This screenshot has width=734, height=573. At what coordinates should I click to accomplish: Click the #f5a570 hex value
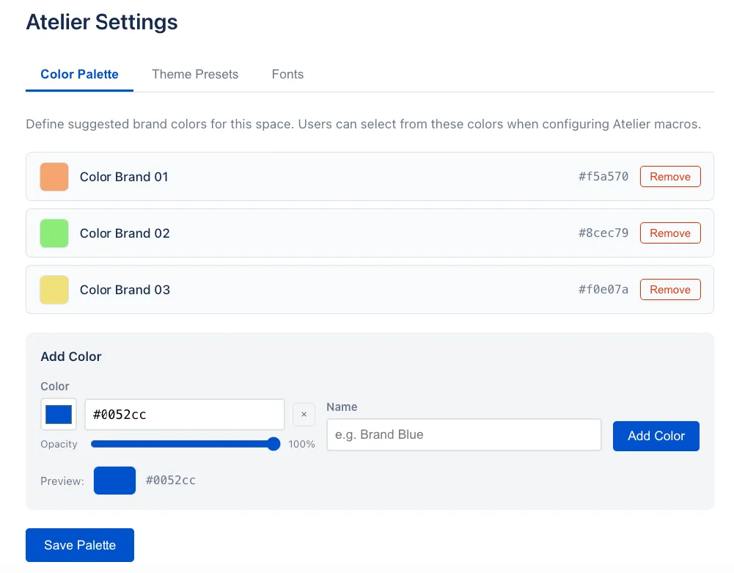tap(603, 177)
